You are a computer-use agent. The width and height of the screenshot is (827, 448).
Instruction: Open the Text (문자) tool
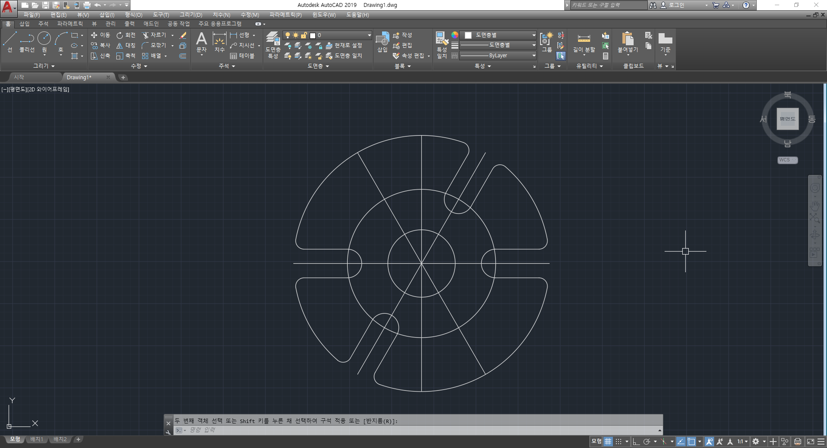pyautogui.click(x=202, y=42)
